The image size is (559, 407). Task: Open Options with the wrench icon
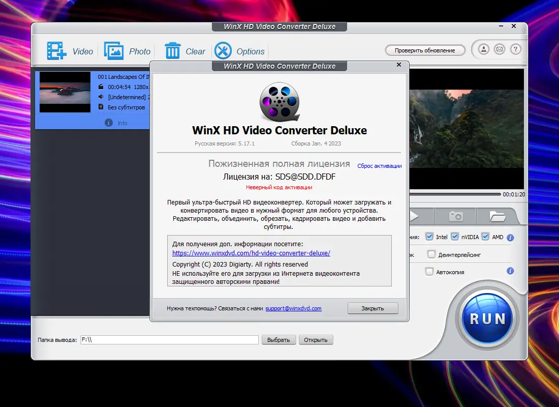pyautogui.click(x=223, y=50)
